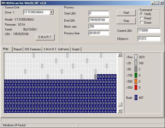Open the S.M.A.R.T. Self tests tab

tap(56, 49)
